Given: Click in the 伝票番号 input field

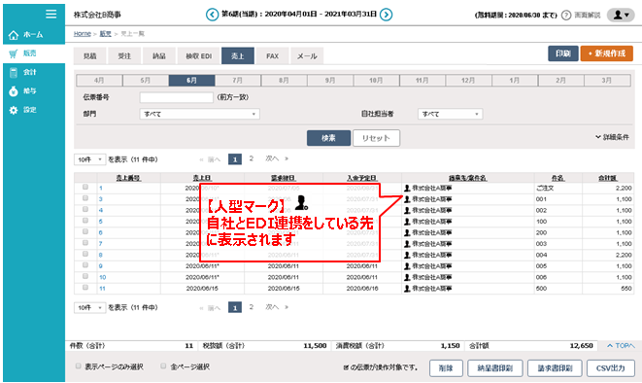Looking at the screenshot, I should 176,97.
